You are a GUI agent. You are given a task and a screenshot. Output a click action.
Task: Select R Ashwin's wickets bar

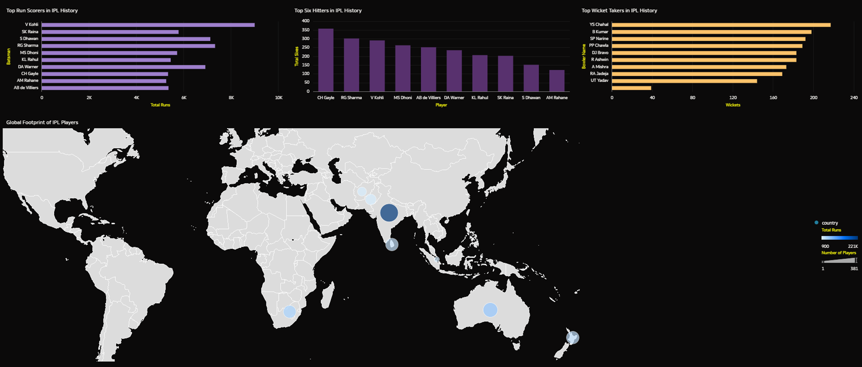(704, 60)
